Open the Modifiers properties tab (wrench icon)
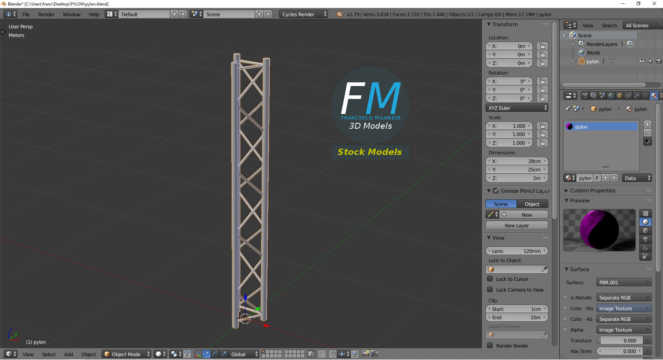Viewport: 663px width, 360px height. click(x=637, y=96)
